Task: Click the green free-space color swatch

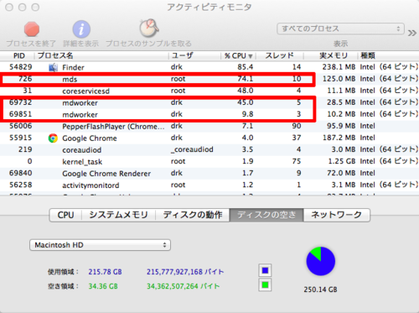Action: tap(265, 285)
